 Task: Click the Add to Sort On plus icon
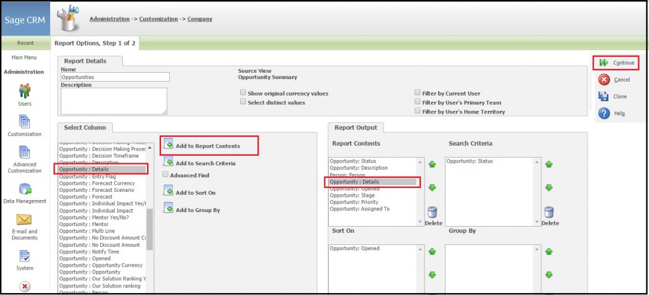[168, 191]
